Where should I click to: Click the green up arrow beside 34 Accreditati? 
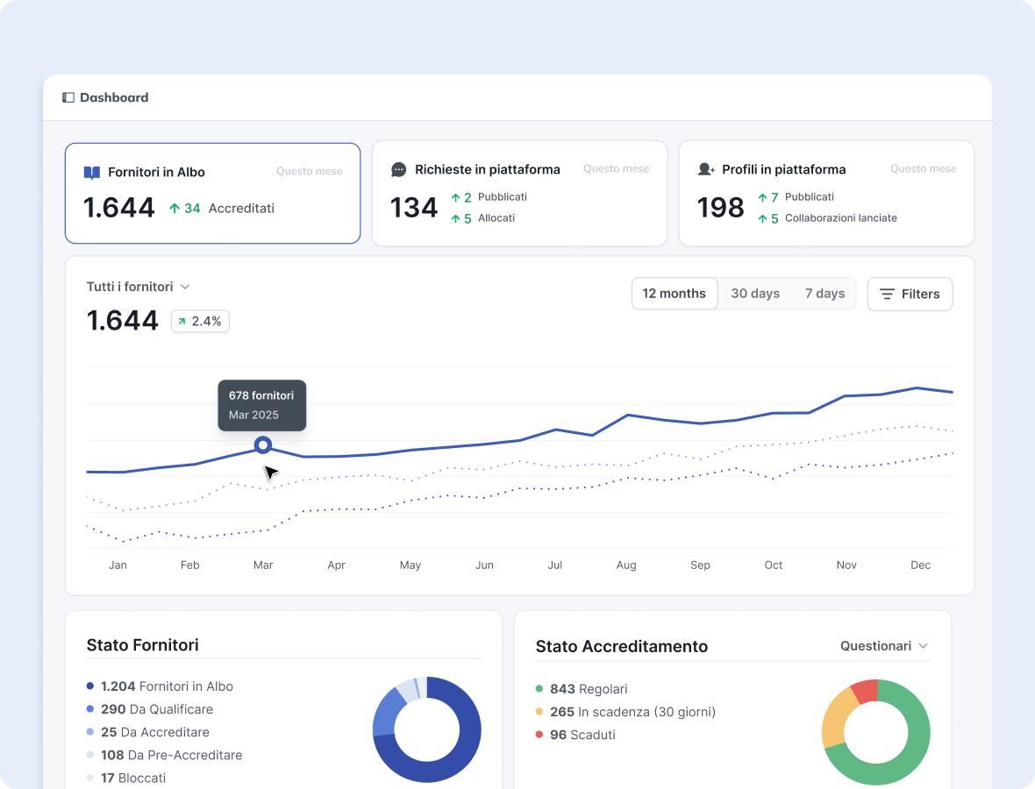tap(175, 209)
